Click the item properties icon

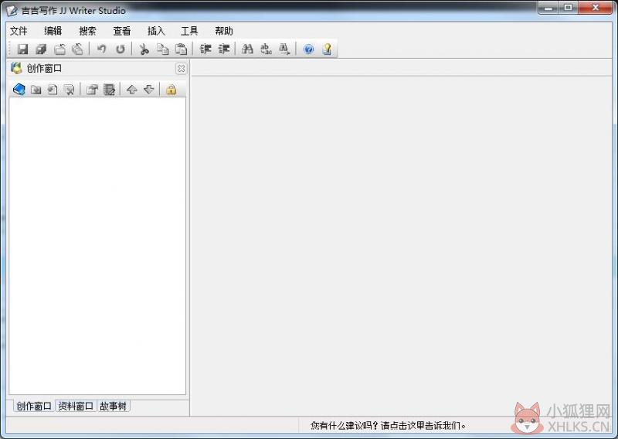point(92,90)
